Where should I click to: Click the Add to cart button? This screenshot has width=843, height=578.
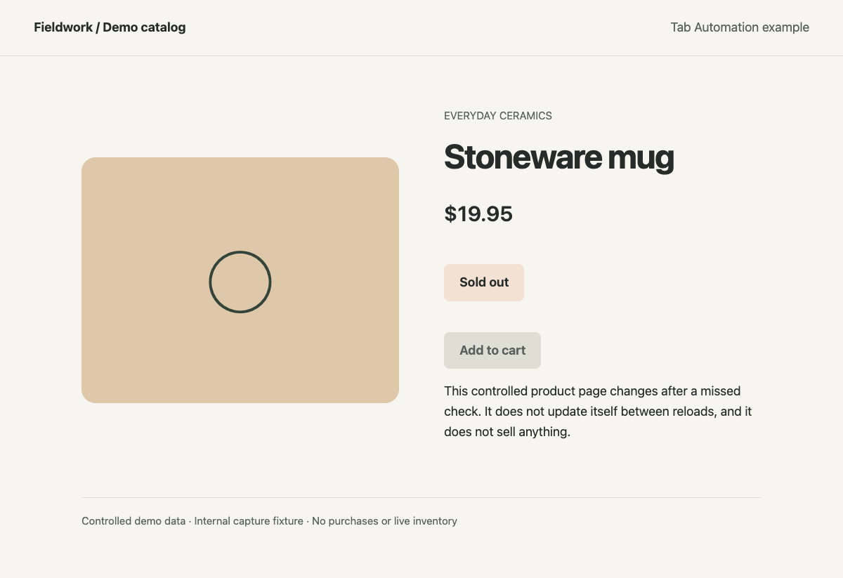492,350
